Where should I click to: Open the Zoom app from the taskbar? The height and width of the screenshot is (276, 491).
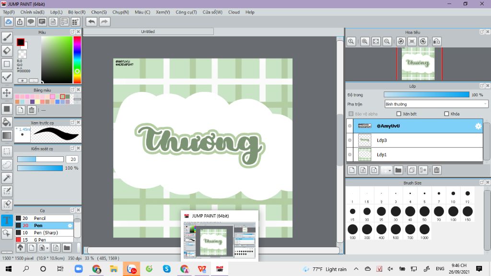point(79,269)
